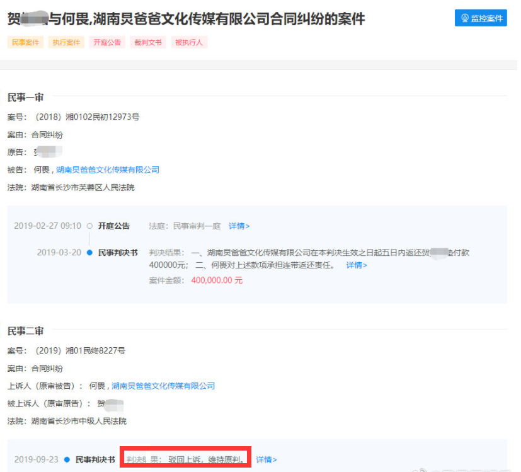Open 详情 link in the 2019-09-23 row
521x472 pixels.
pos(266,459)
